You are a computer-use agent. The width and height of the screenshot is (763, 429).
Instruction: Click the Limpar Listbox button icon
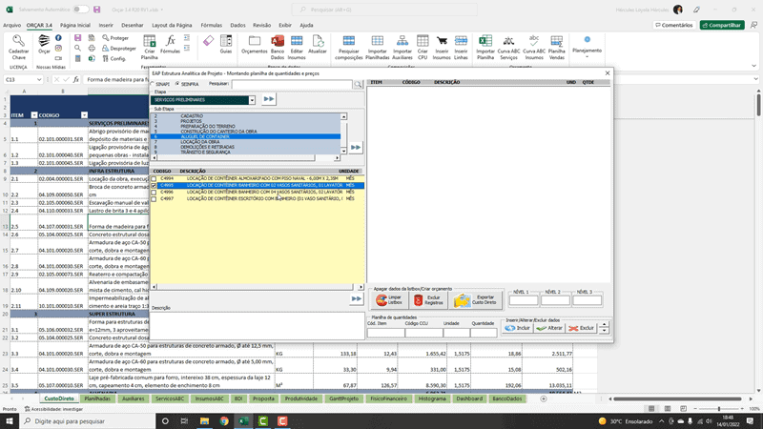tap(381, 300)
